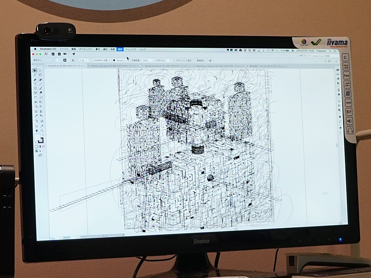Open the オブジェクト menu
The height and width of the screenshot is (278, 371).
86,49
